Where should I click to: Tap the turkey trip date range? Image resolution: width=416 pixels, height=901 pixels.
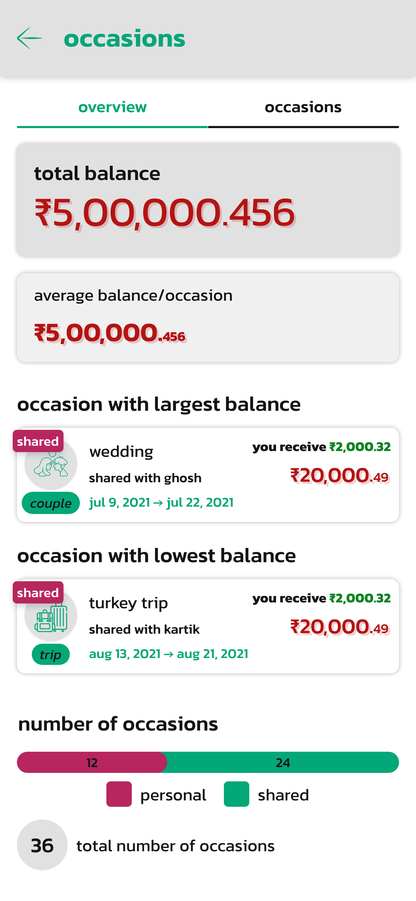pyautogui.click(x=169, y=654)
